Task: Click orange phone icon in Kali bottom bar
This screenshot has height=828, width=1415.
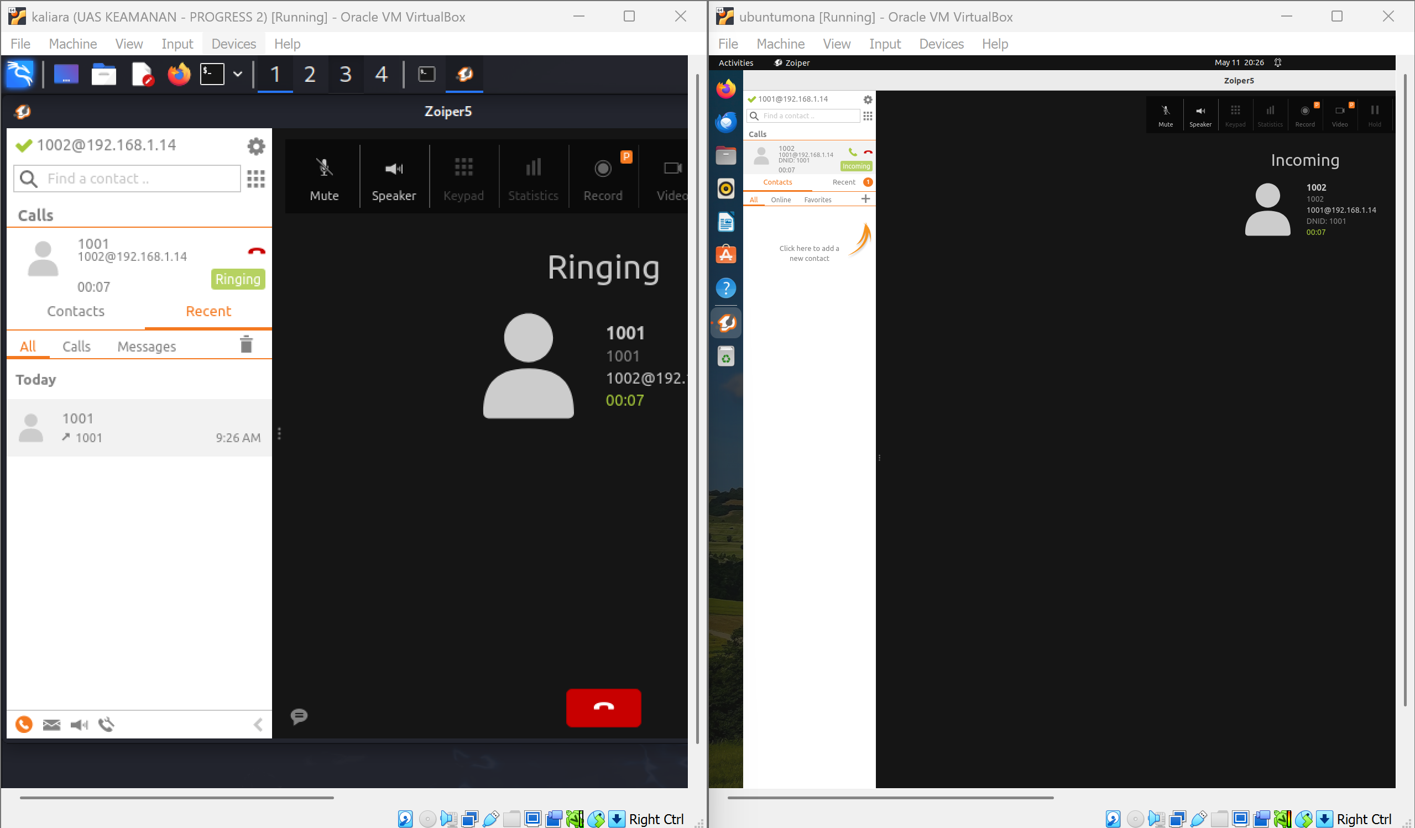Action: pos(24,725)
